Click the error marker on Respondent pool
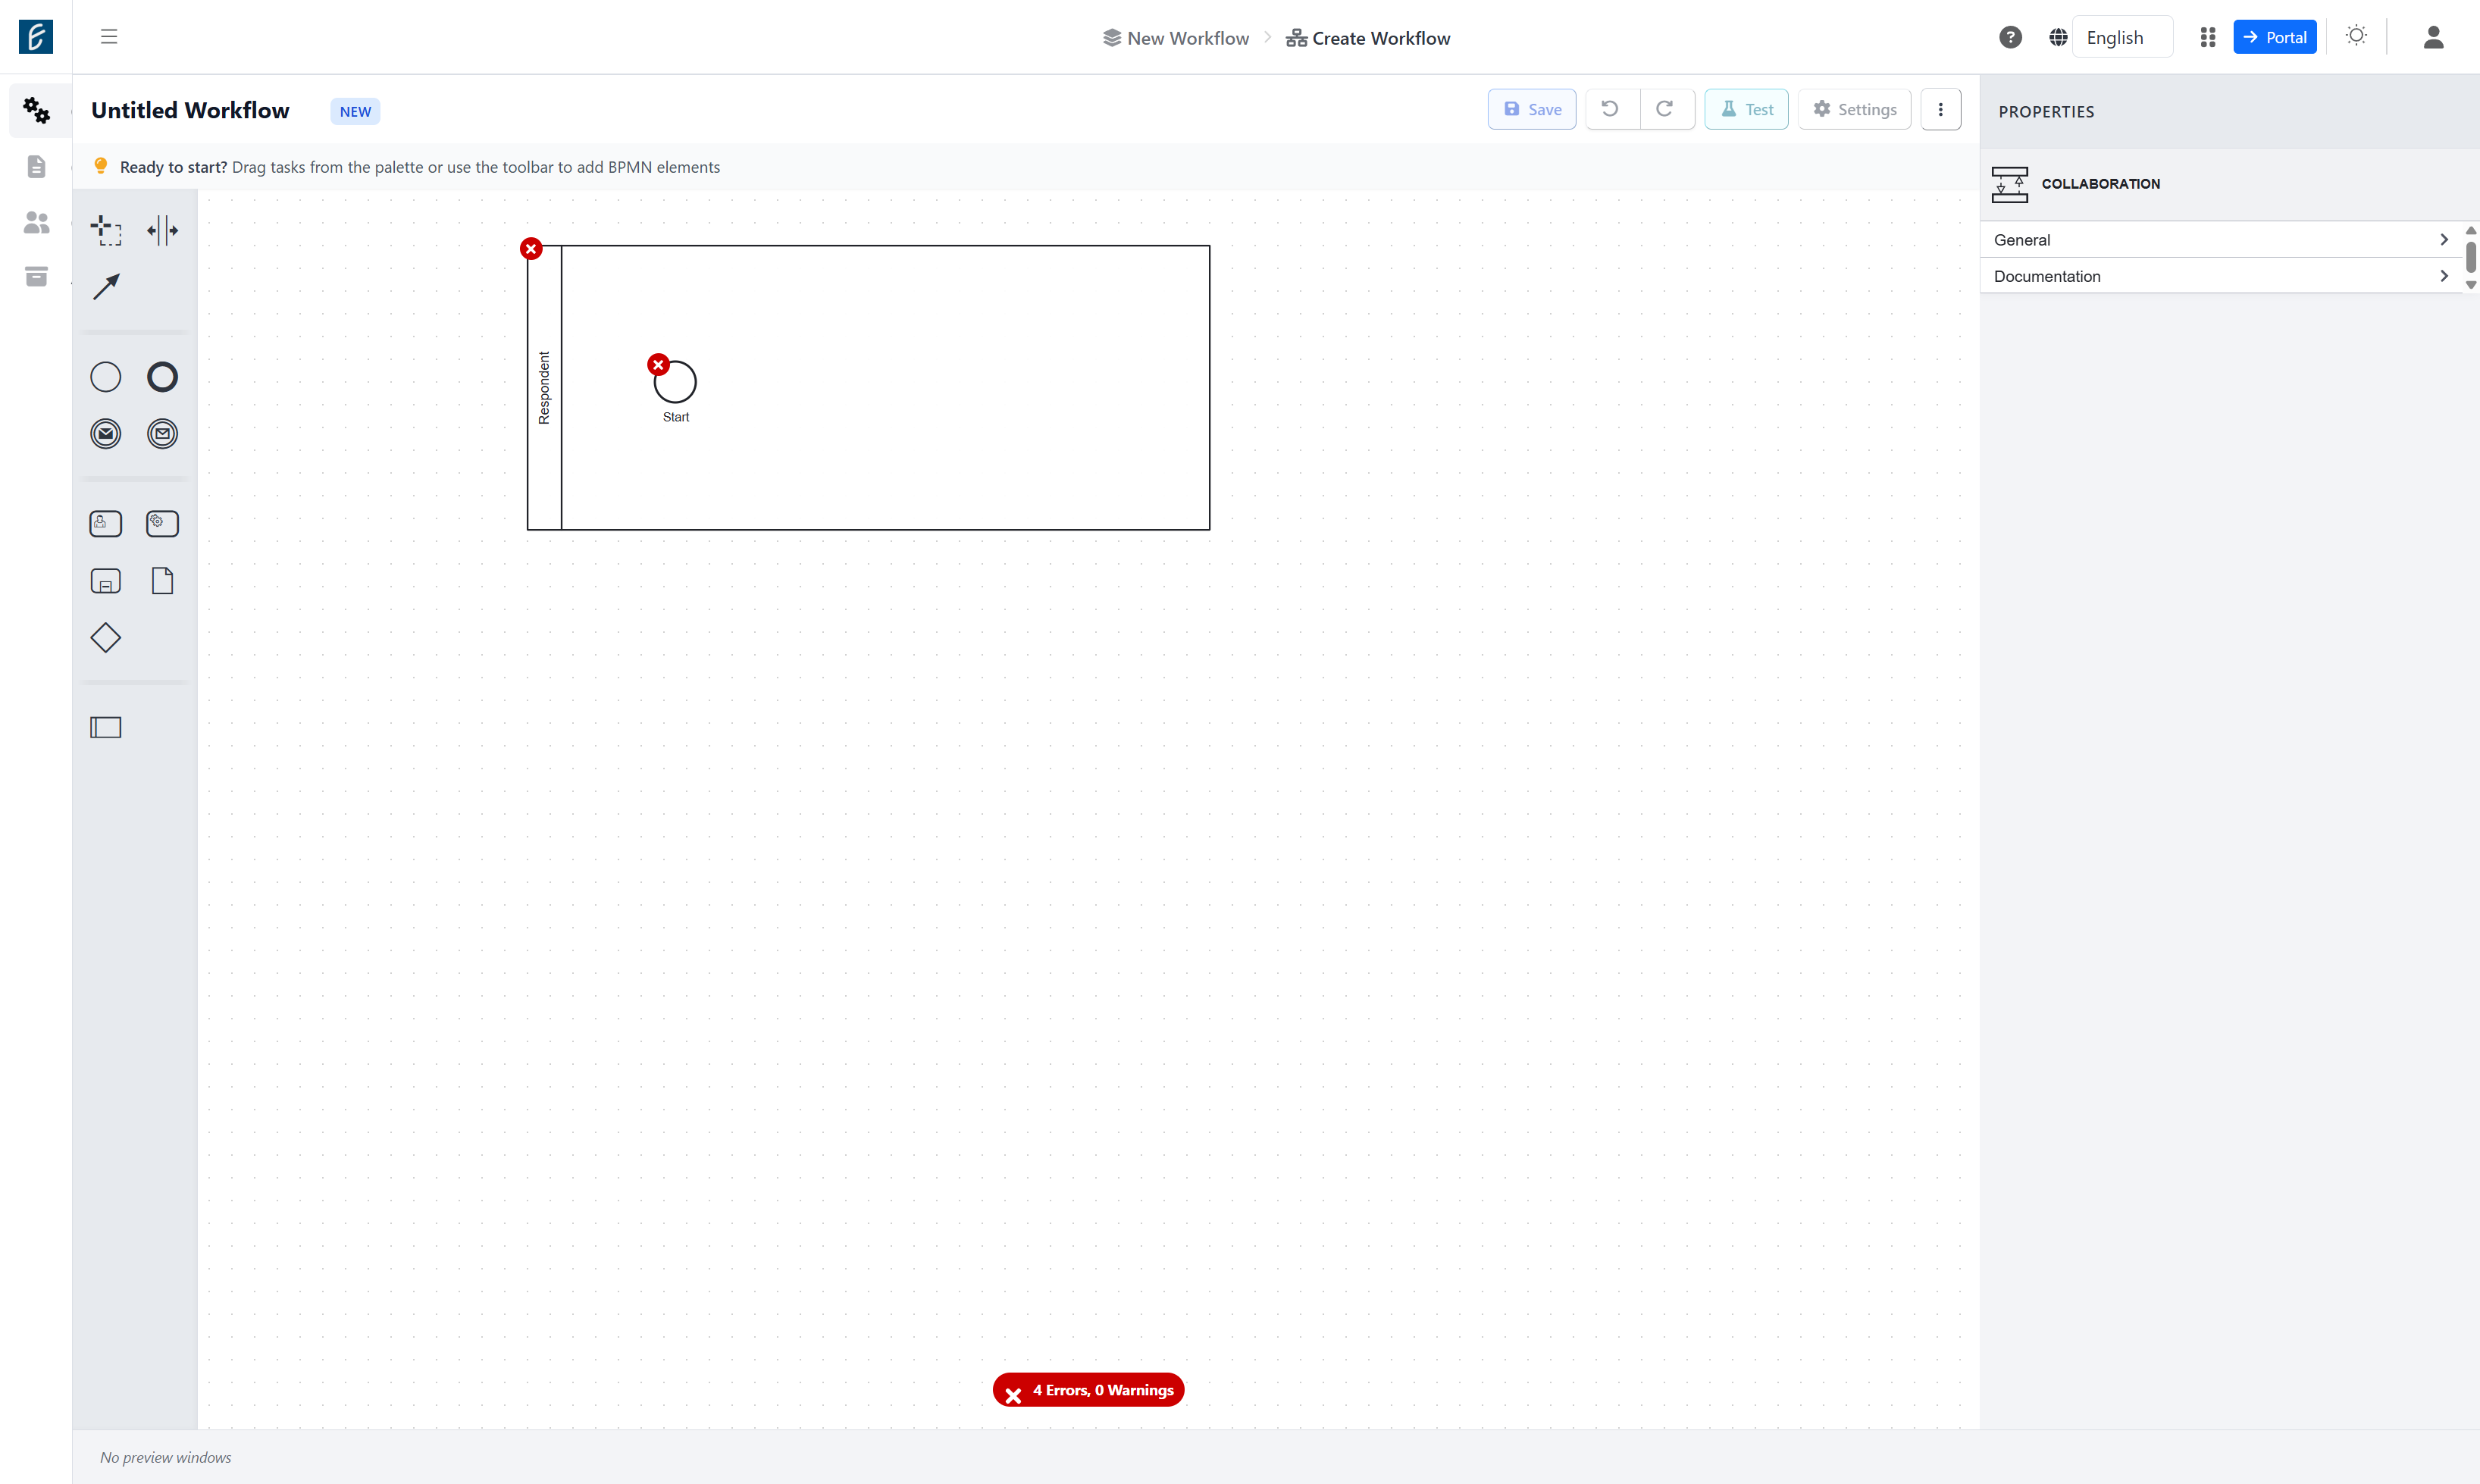The image size is (2480, 1484). (x=531, y=249)
